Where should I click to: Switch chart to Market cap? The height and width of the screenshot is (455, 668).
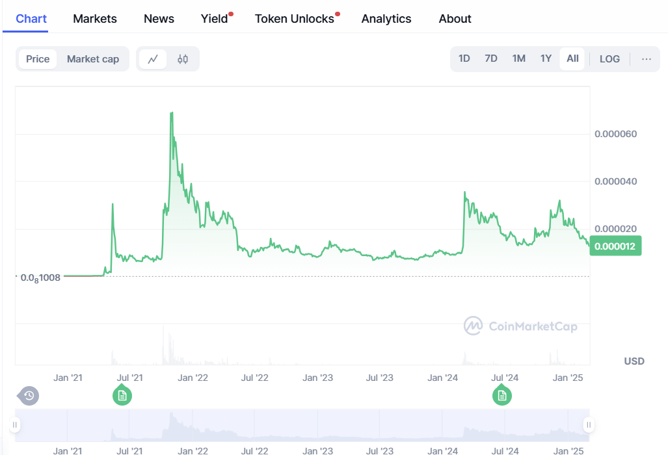pos(93,59)
